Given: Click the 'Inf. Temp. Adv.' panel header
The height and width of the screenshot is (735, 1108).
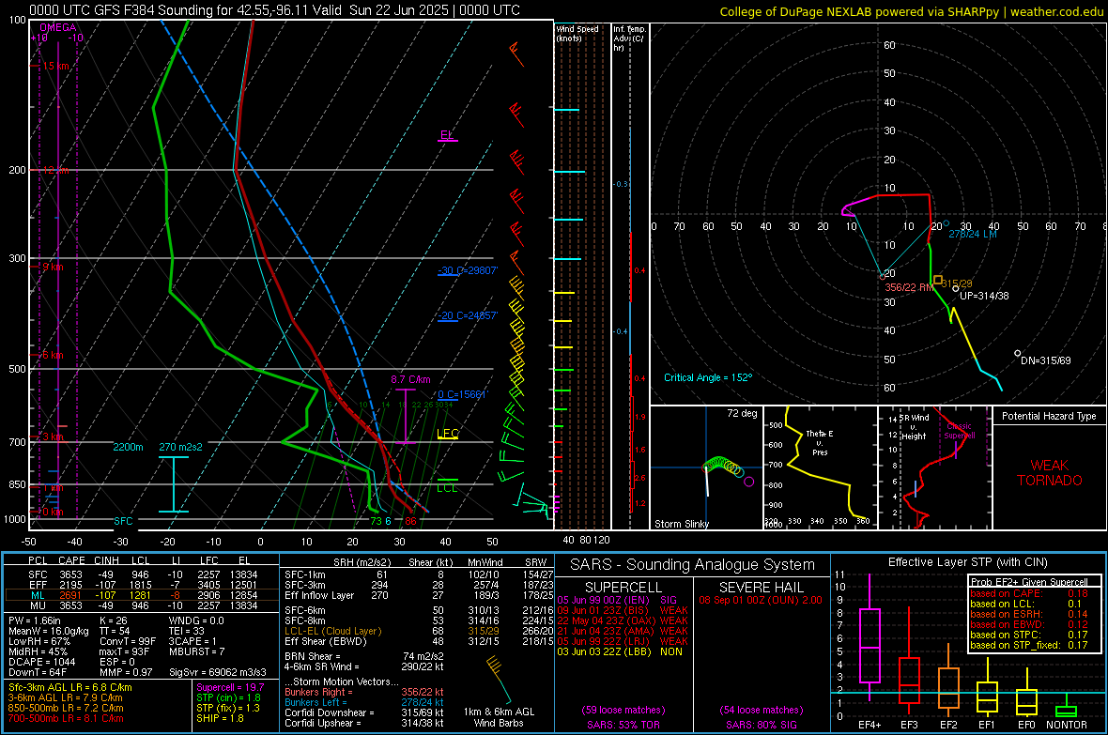Looking at the screenshot, I should coord(629,38).
